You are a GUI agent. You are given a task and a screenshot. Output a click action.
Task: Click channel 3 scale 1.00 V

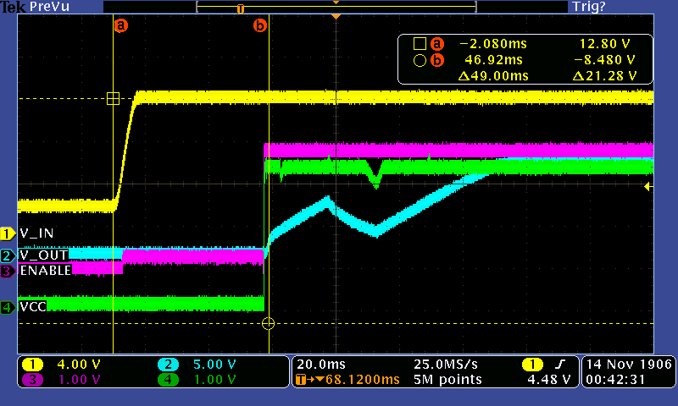(x=79, y=380)
